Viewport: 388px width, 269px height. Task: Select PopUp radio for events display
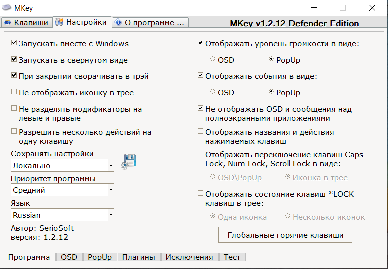point(271,91)
